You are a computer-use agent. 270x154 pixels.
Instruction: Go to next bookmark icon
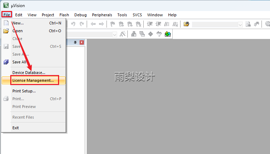130,24
